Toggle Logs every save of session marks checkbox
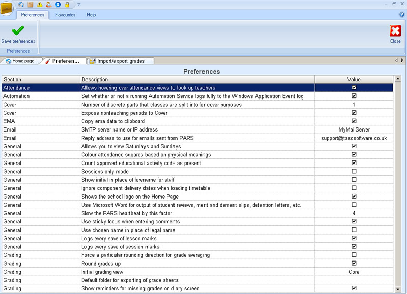The image size is (407, 294). [354, 246]
